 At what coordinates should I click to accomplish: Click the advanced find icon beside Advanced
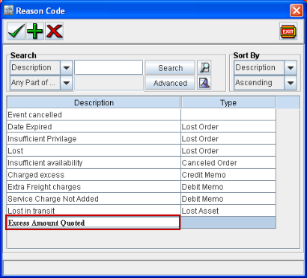pyautogui.click(x=204, y=83)
